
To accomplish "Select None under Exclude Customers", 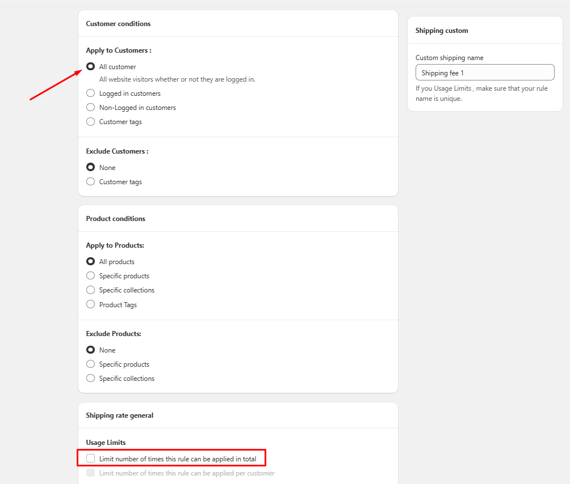I will (x=90, y=168).
